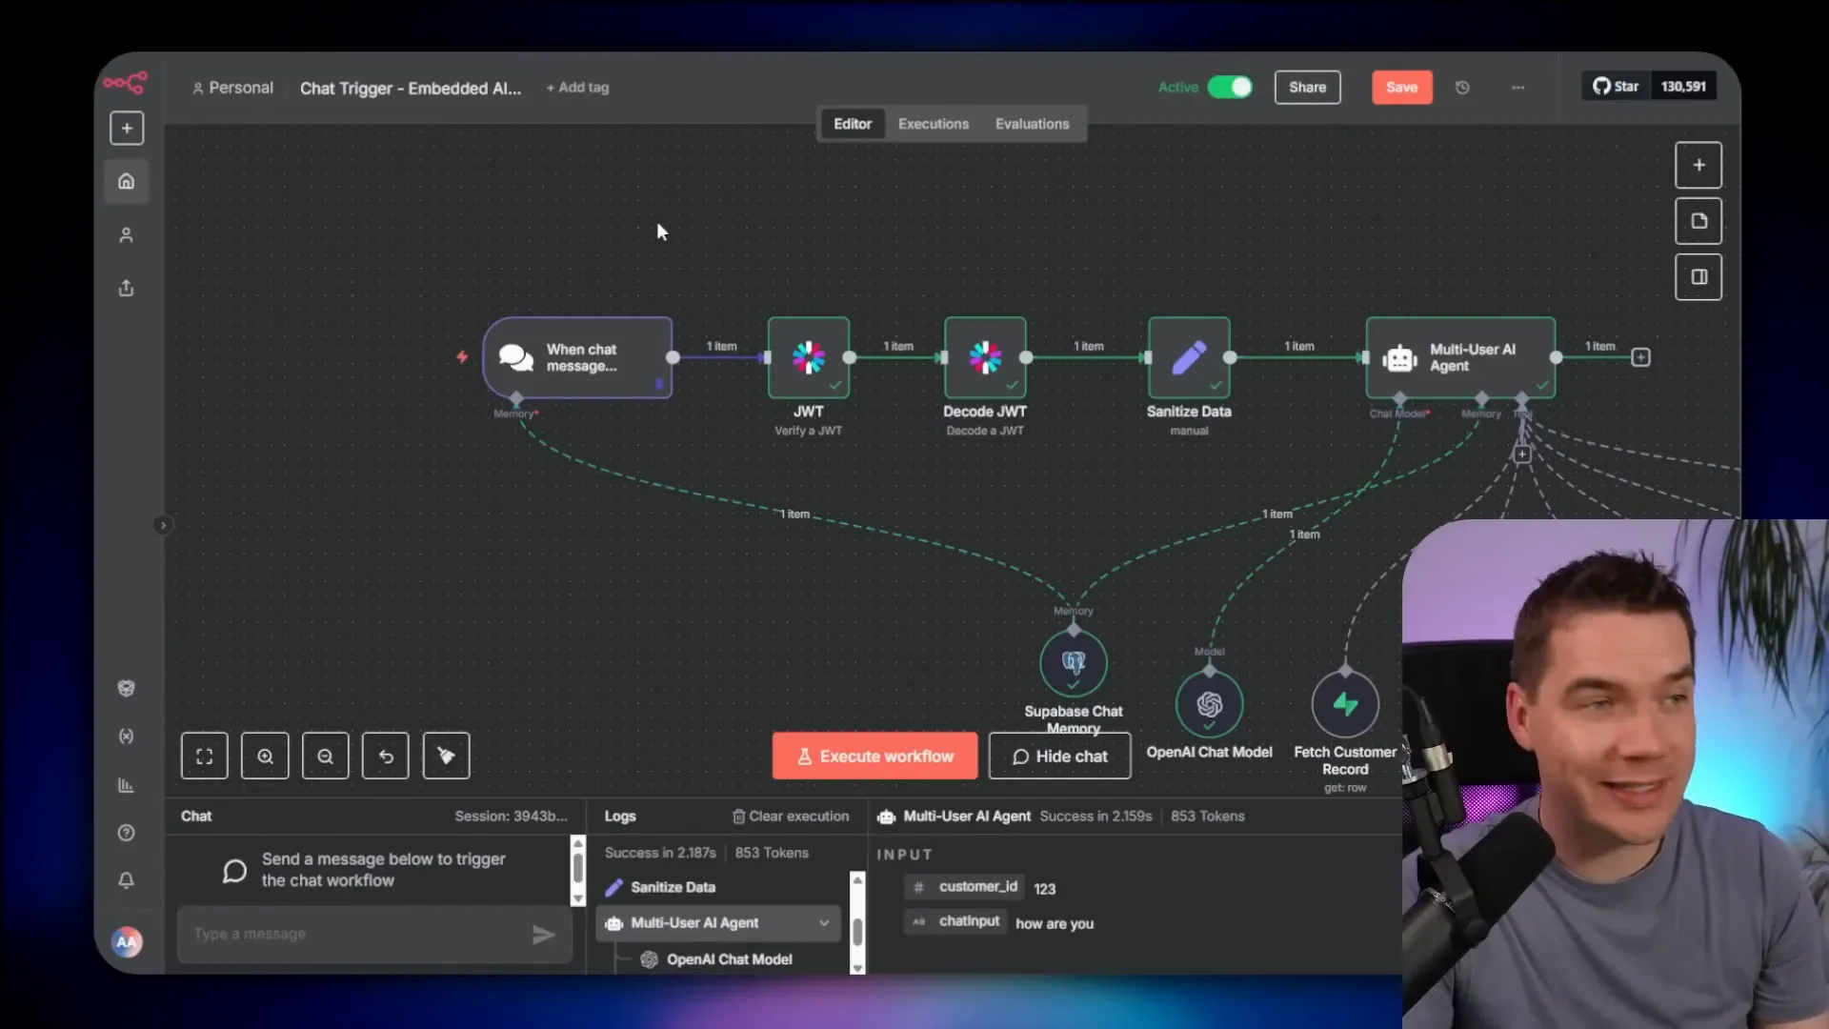Image resolution: width=1829 pixels, height=1029 pixels.
Task: Click the logs list scrollbar
Action: pyautogui.click(x=857, y=922)
